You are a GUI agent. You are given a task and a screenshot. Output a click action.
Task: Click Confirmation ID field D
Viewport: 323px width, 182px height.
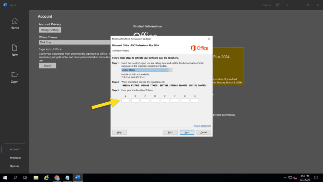[155, 100]
